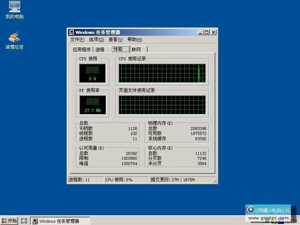
Task: Minimize the Task Manager window
Action: click(x=200, y=32)
